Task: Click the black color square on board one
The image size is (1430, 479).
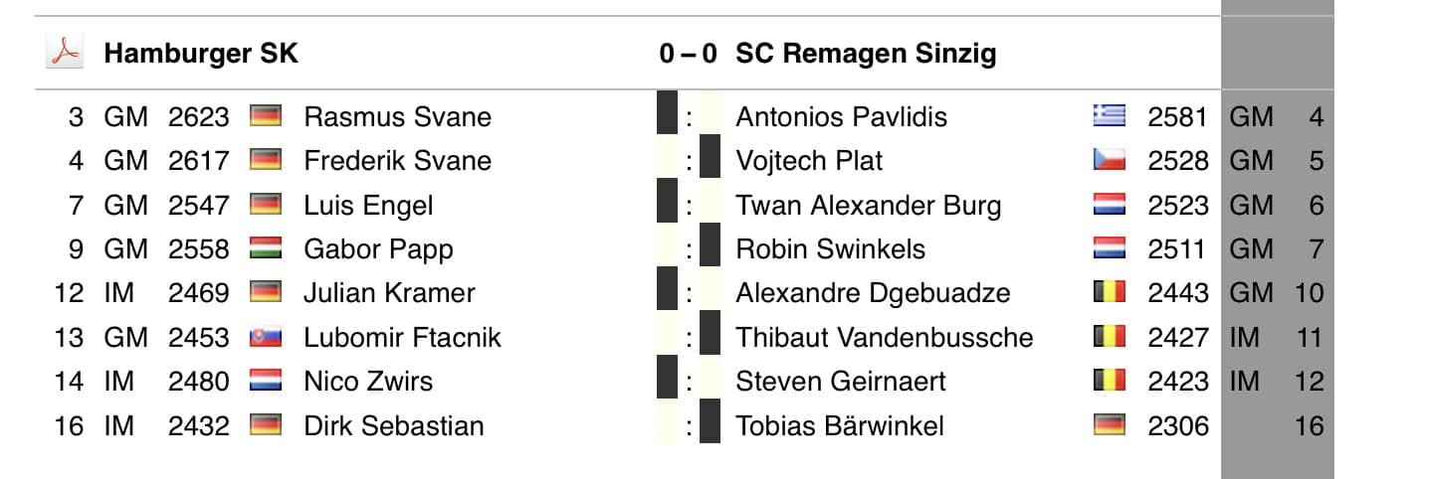Action: [x=667, y=116]
